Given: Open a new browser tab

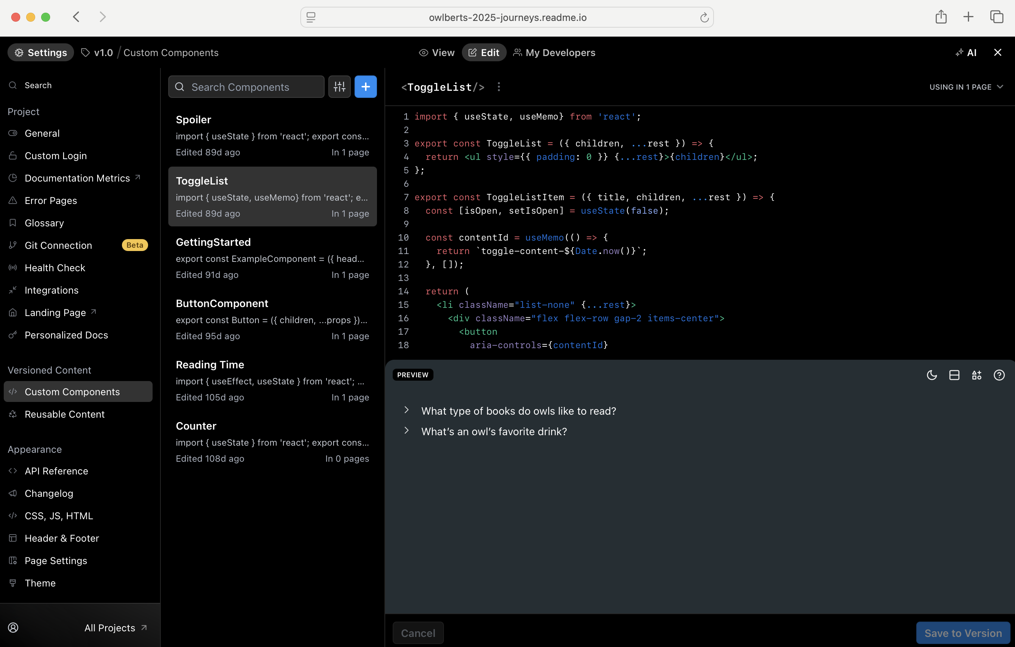Looking at the screenshot, I should pos(968,17).
